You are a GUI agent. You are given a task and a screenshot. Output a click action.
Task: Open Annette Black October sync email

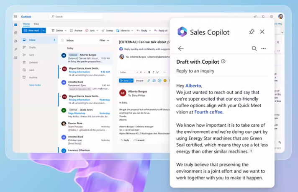[85, 140]
